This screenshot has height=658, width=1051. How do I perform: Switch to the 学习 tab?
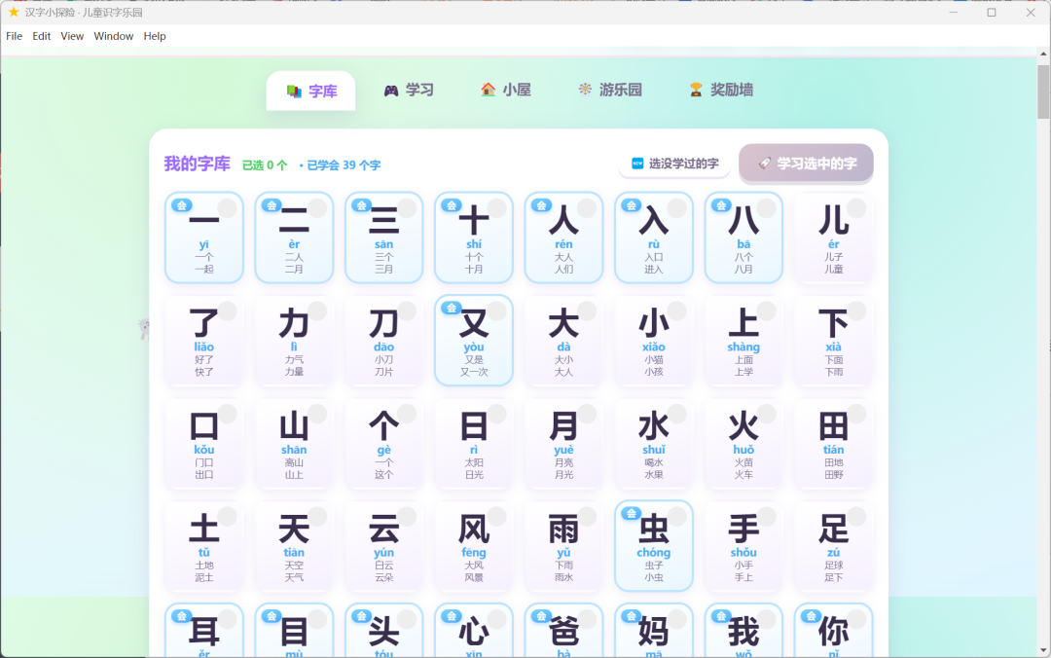coord(409,90)
